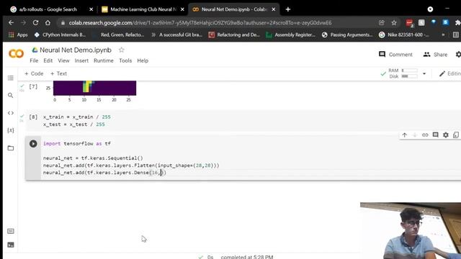This screenshot has width=461, height=259.
Task: Close the Neural Net Demo.ipynb tab
Action: [274, 9]
